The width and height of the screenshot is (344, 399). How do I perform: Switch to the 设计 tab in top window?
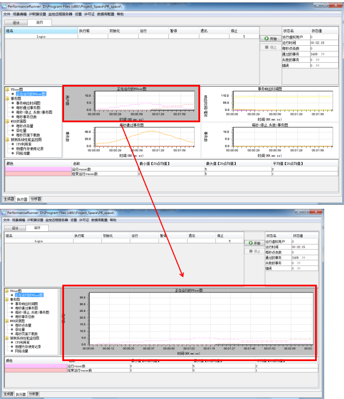point(16,23)
